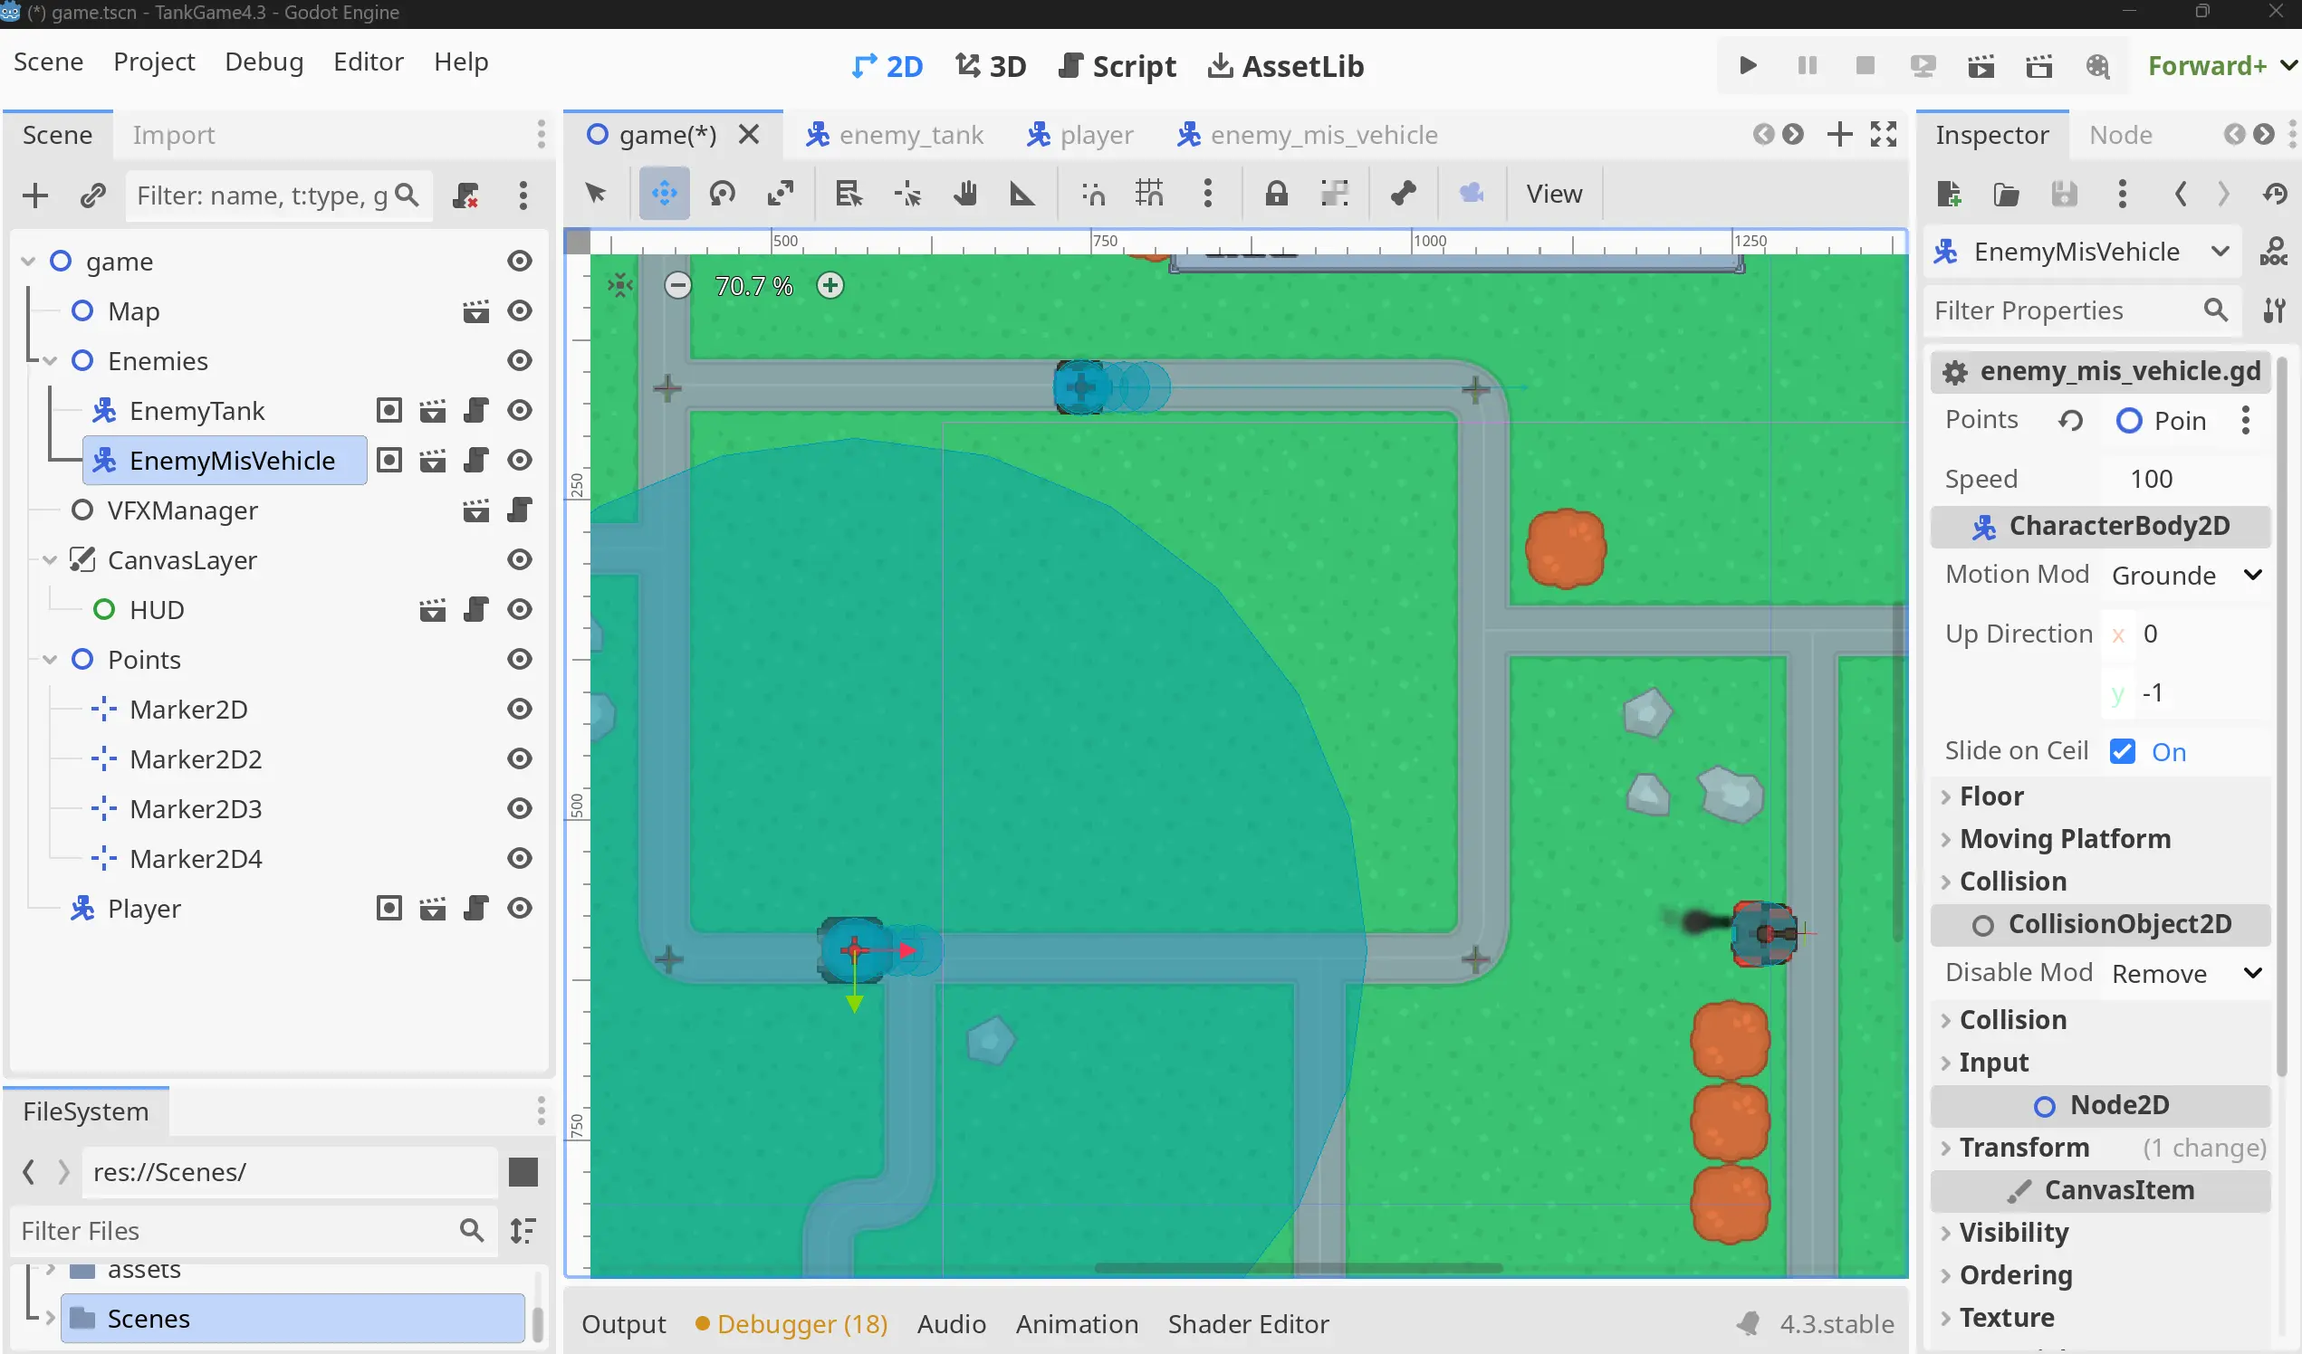Hide the EnemyTank node
Screen dimensions: 2302x1354
[x=520, y=411]
